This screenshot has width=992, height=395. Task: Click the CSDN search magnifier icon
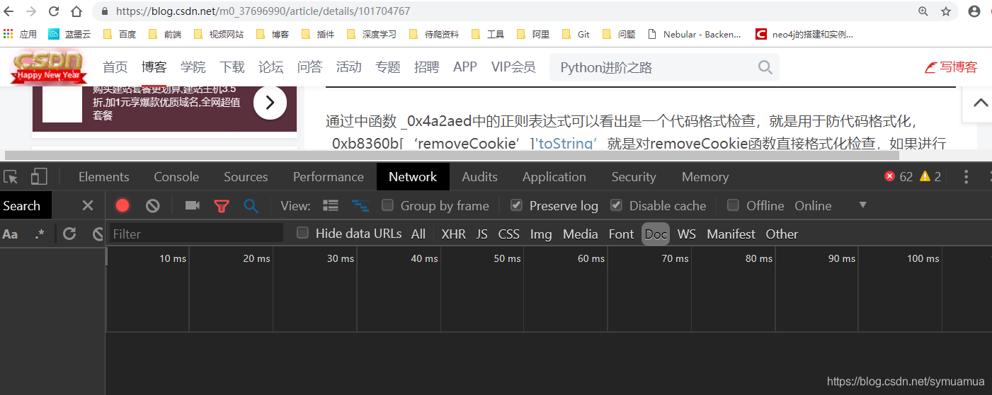765,67
